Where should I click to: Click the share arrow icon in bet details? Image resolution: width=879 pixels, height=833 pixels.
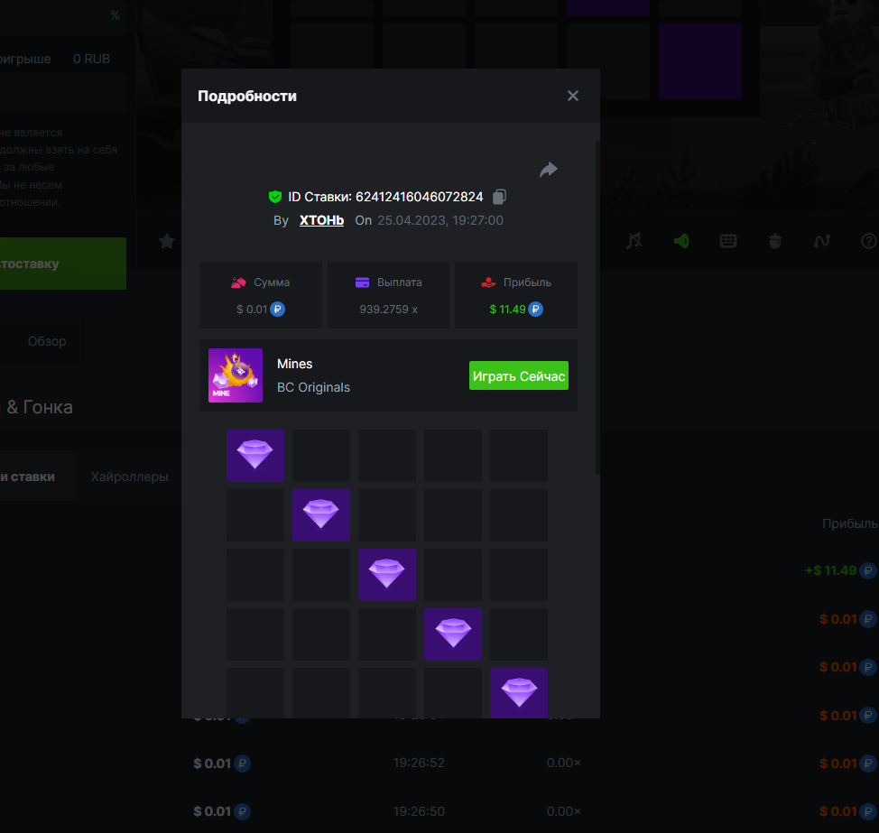(x=549, y=170)
